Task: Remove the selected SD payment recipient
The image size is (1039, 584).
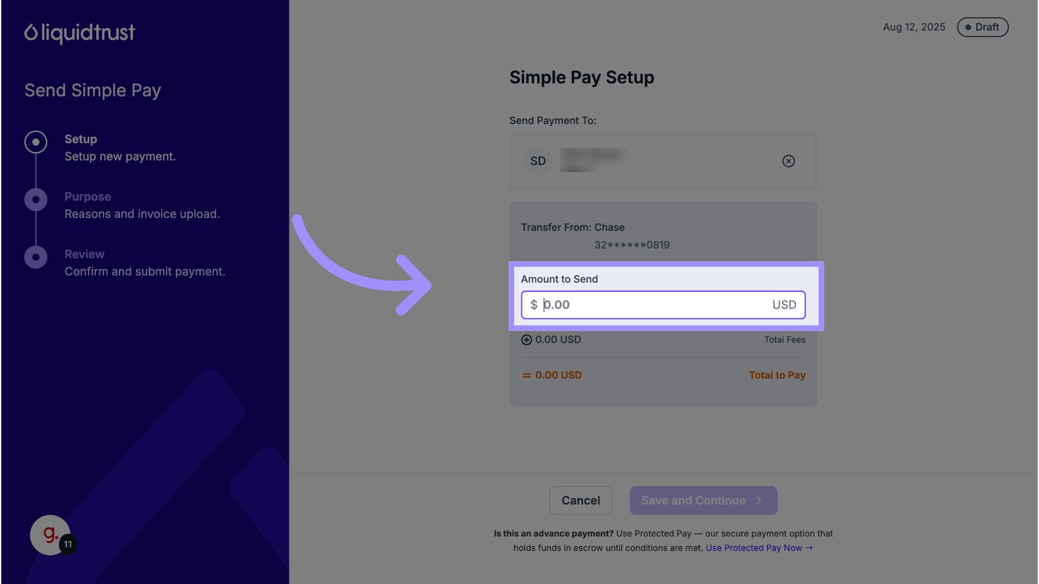Action: [x=788, y=161]
